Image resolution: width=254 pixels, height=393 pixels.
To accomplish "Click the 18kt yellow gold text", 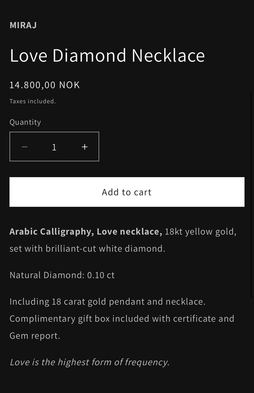I will [x=200, y=232].
